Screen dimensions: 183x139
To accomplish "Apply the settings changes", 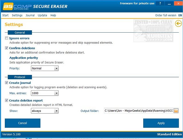I will coord(161,123).
